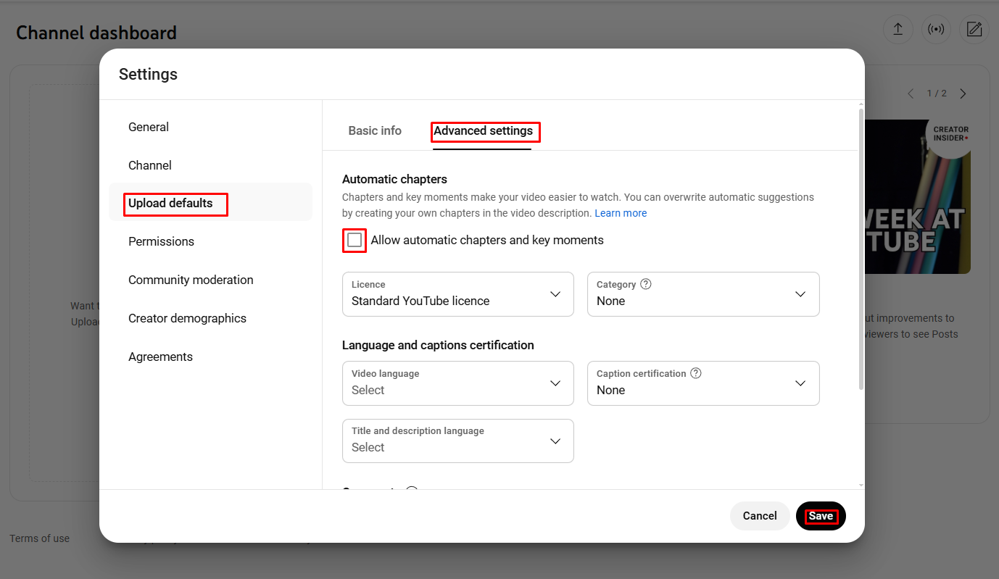Go to previous card with left chevron

[911, 93]
